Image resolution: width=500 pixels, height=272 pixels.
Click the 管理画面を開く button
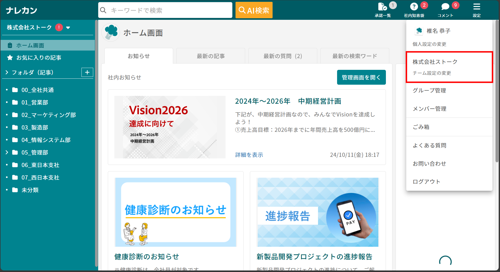(x=361, y=77)
